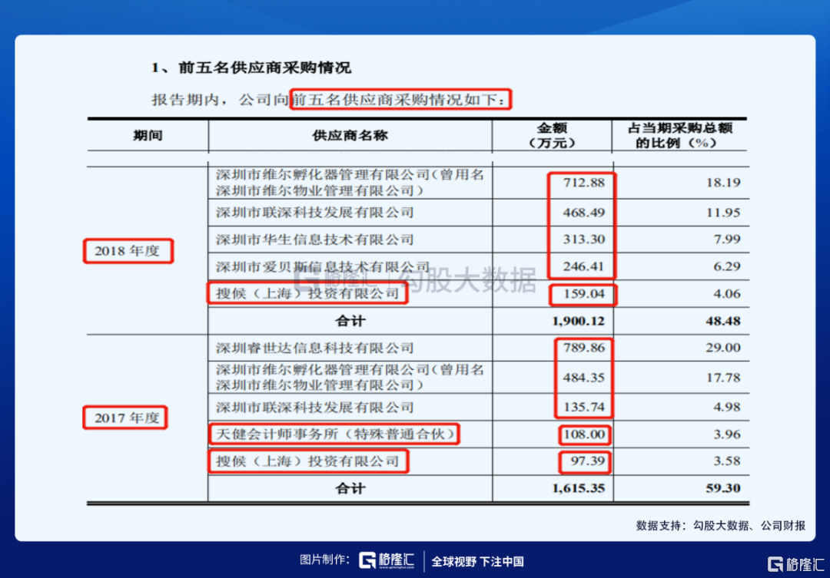Click the slogan 全球视野 下注中国

coord(477,561)
